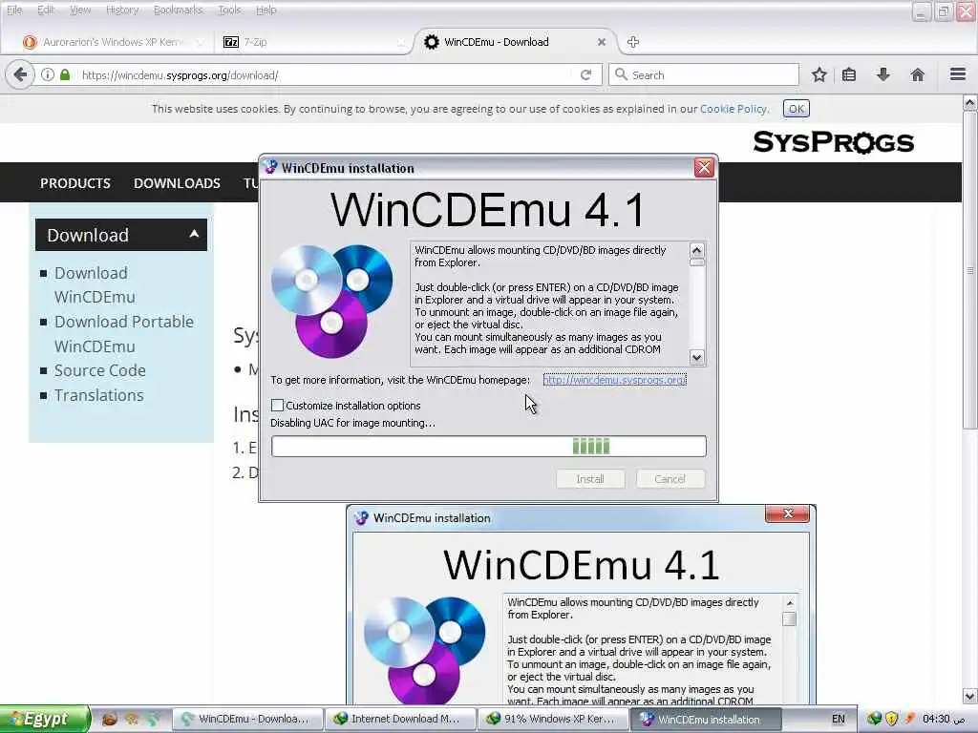Open the bookmarks list icon
The image size is (978, 733).
[x=849, y=74]
